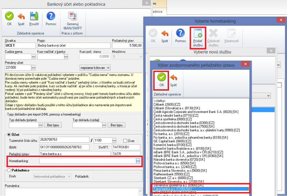Click Skratka field with UCET
The width and height of the screenshot is (287, 196).
20,46
